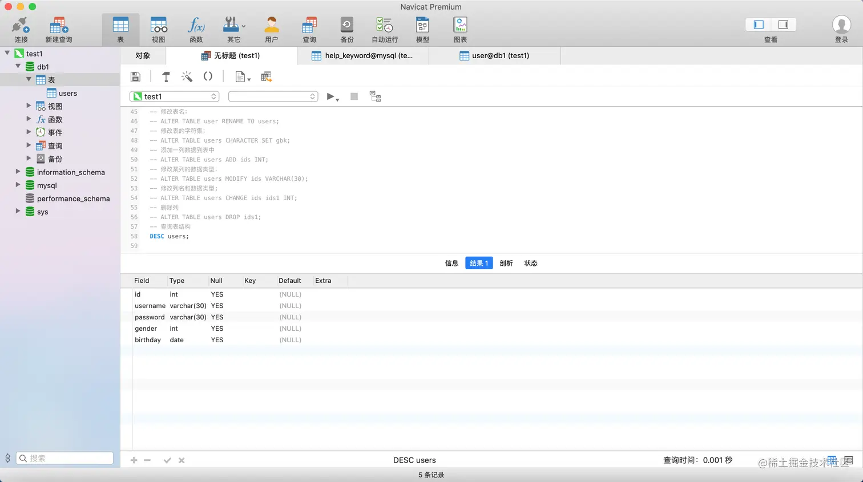Click the Type column header
The image size is (863, 482).
pyautogui.click(x=188, y=281)
